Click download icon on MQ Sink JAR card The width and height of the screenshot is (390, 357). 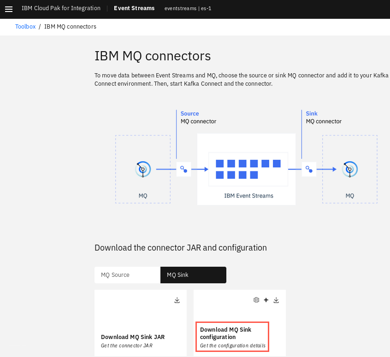(x=177, y=300)
